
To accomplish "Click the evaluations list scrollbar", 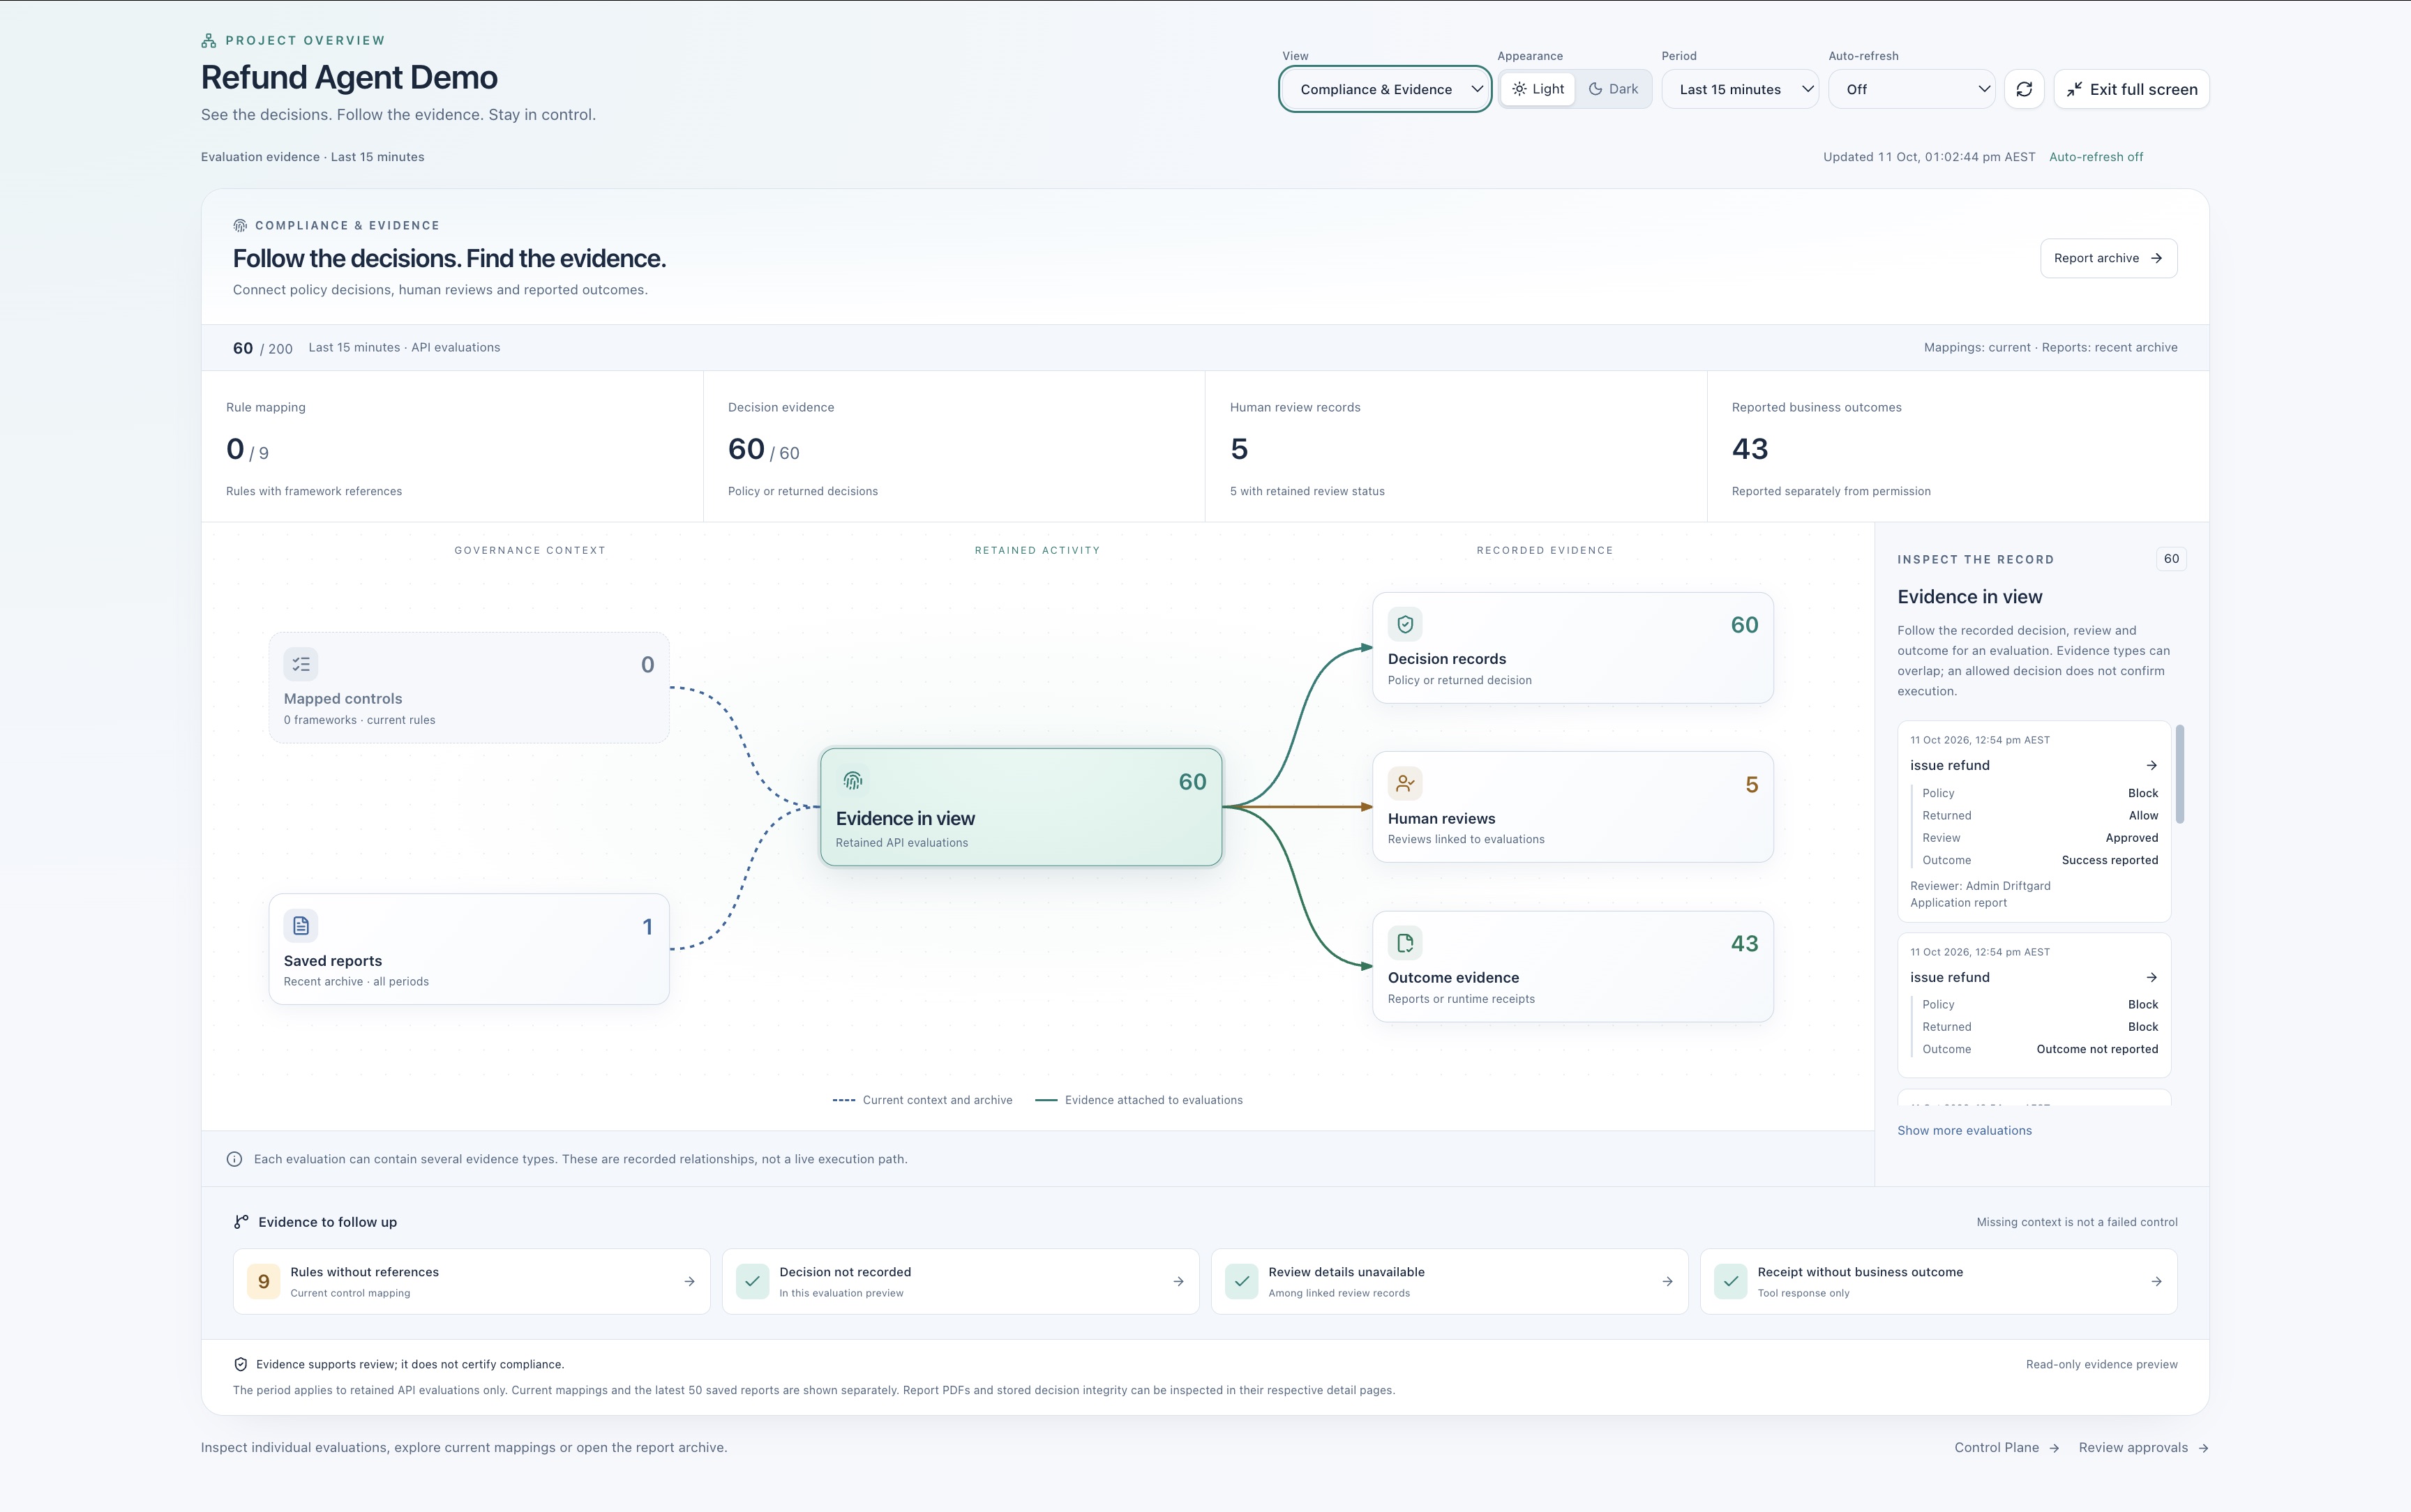I will [2180, 775].
